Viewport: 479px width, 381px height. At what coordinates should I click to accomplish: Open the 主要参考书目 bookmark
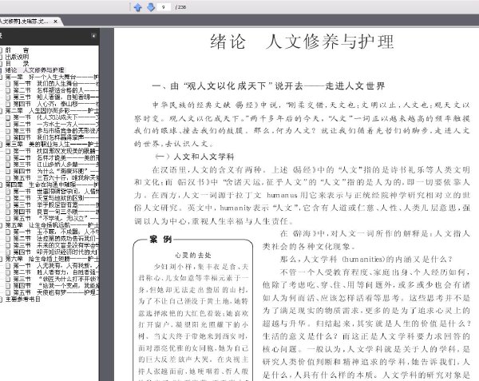point(23,299)
